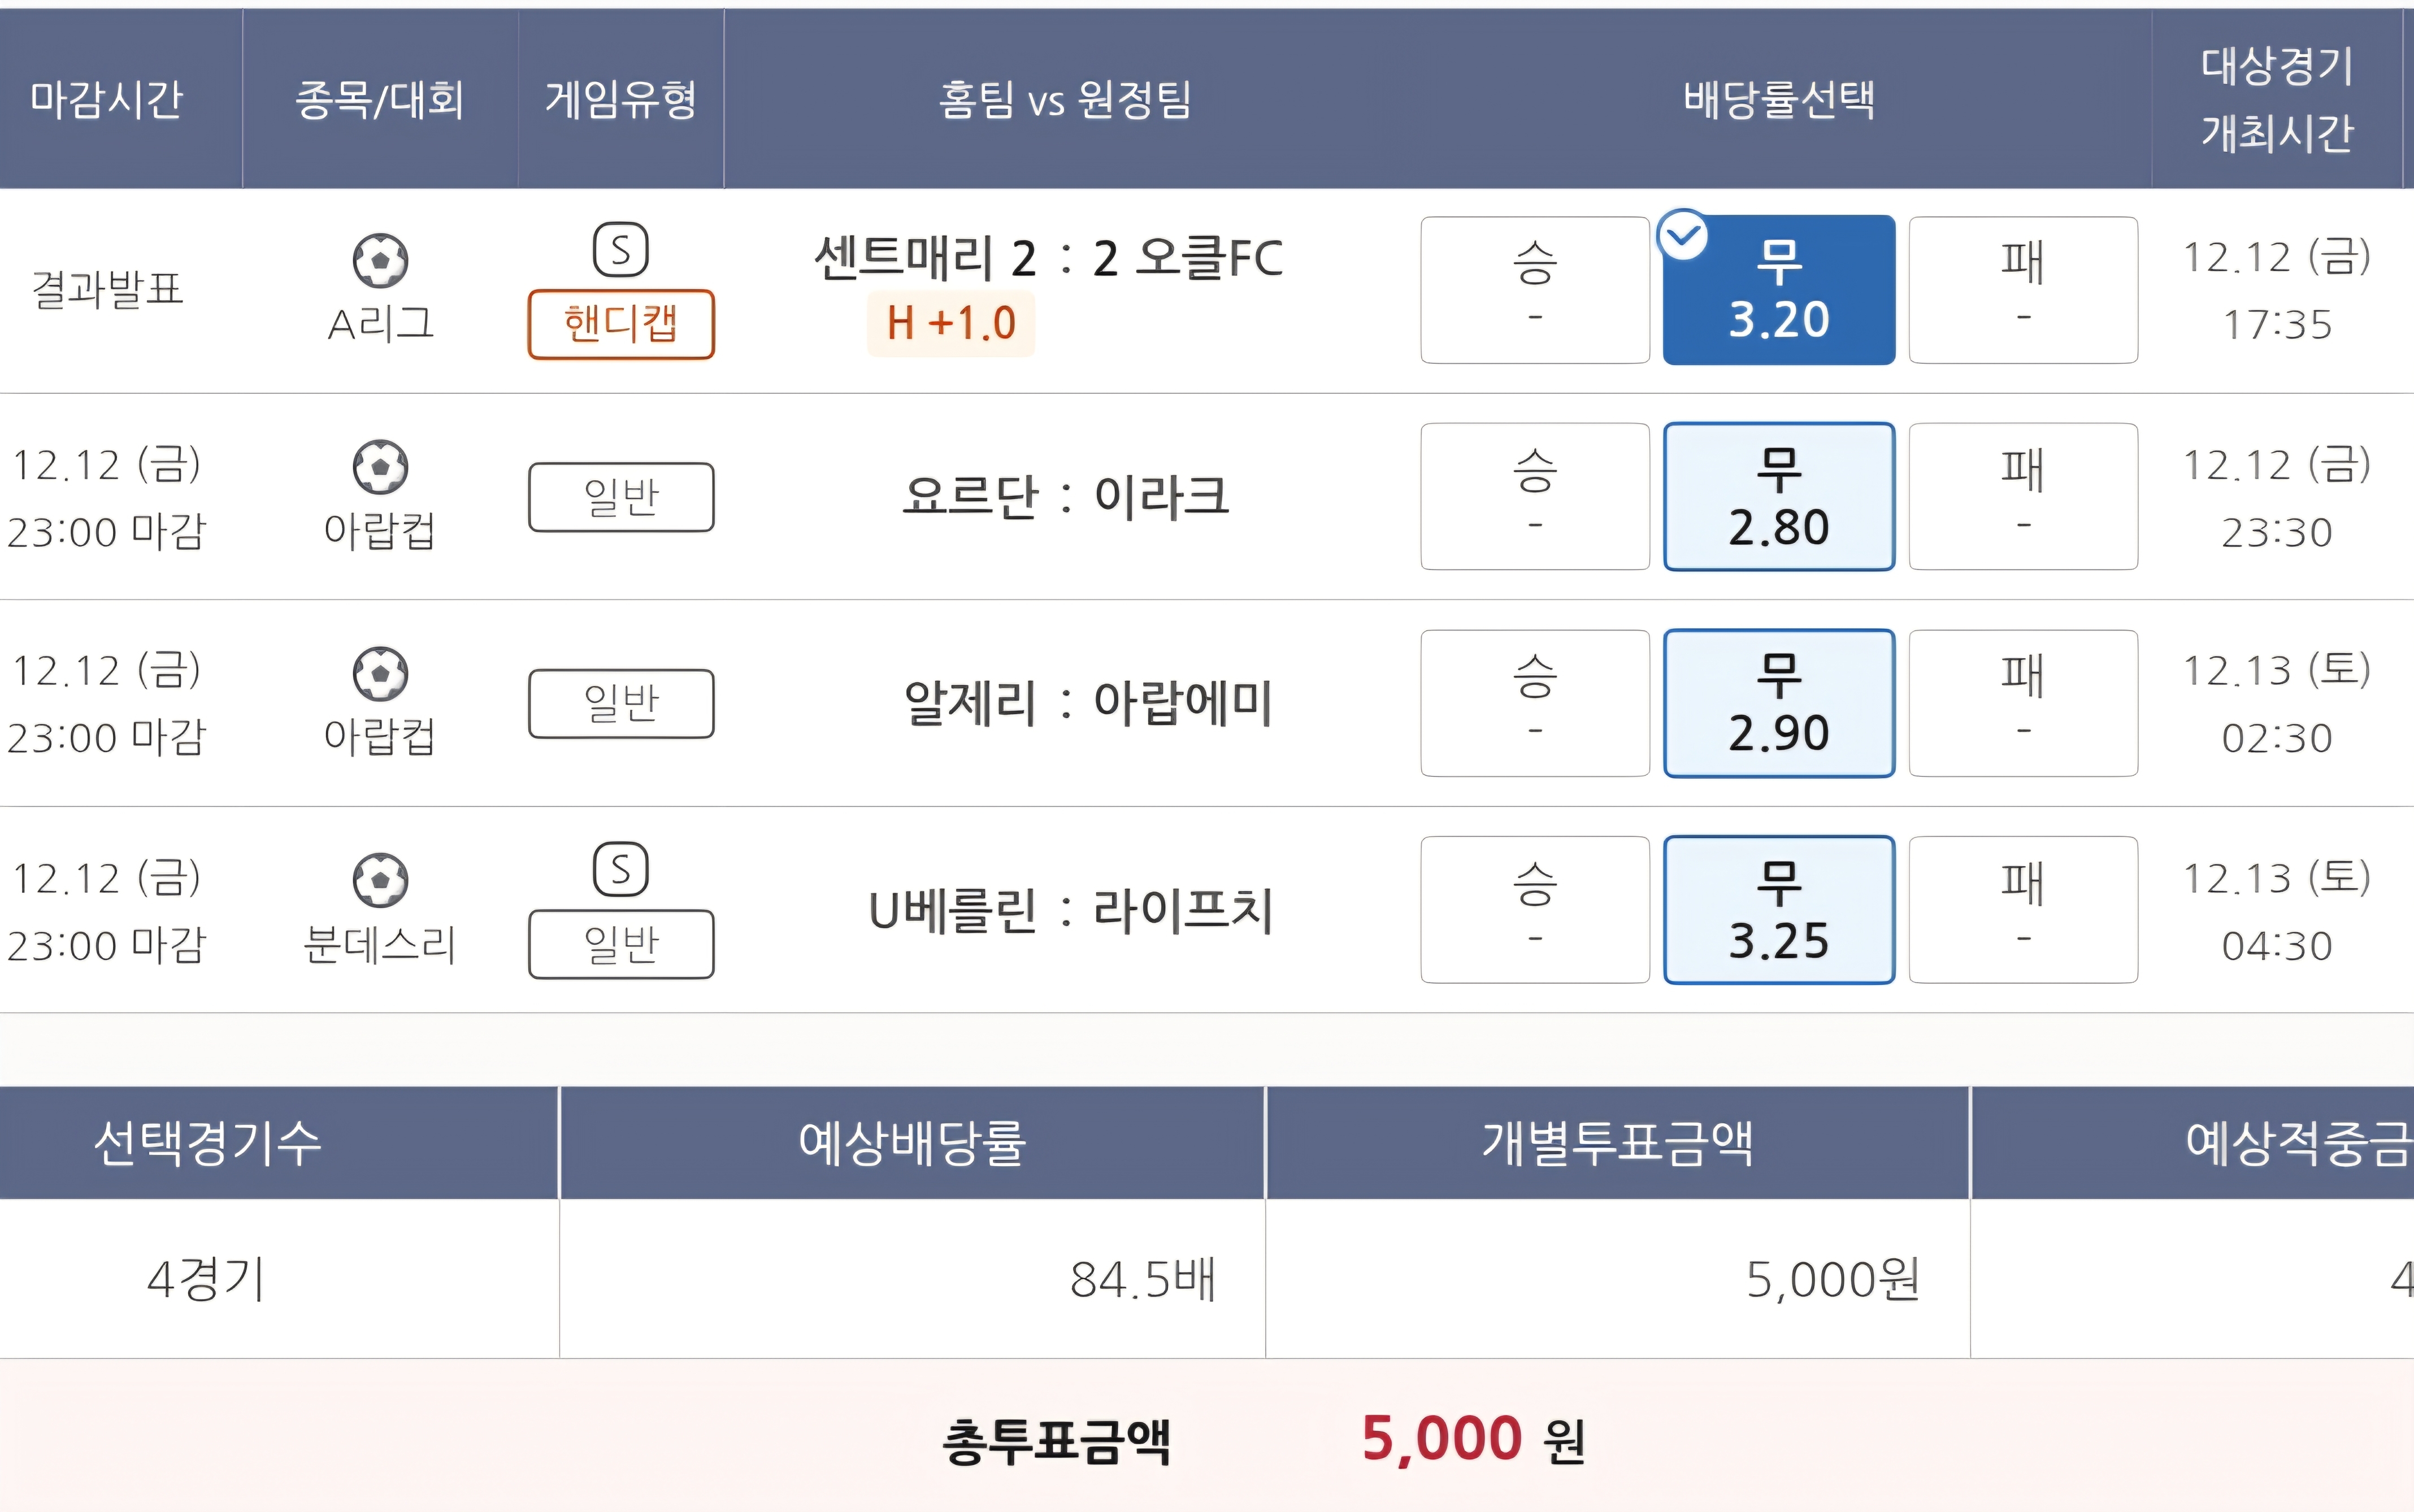
Task: Click the 마감시간 column header
Action: tap(107, 99)
